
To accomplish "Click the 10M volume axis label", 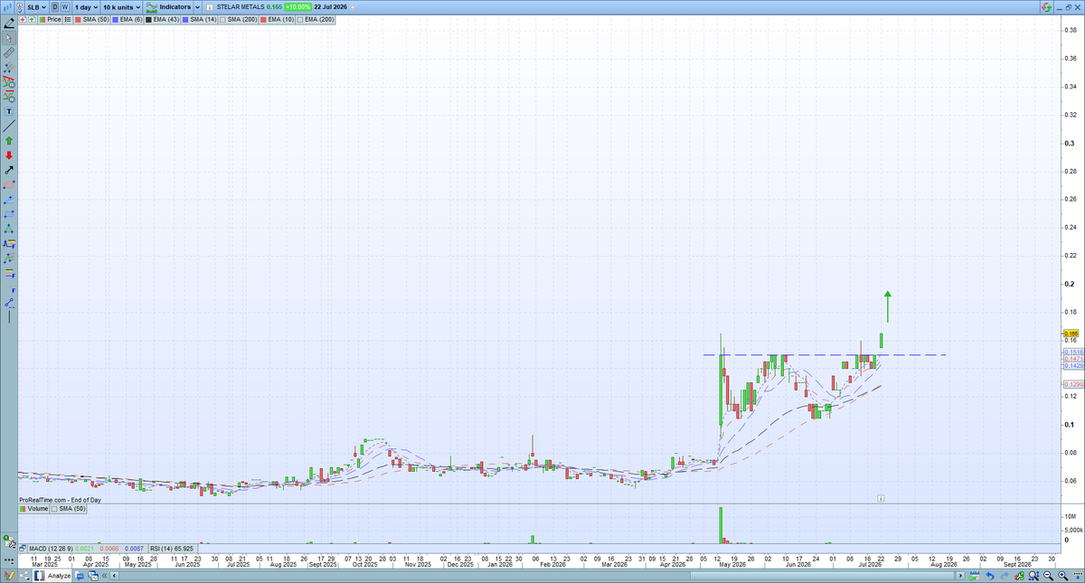I will [1072, 516].
